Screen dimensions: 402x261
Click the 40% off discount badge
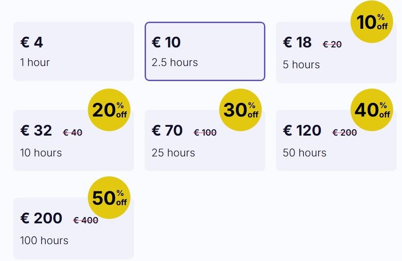click(372, 110)
